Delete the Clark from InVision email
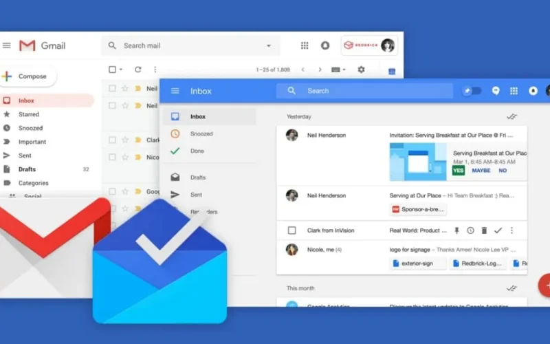 point(484,230)
